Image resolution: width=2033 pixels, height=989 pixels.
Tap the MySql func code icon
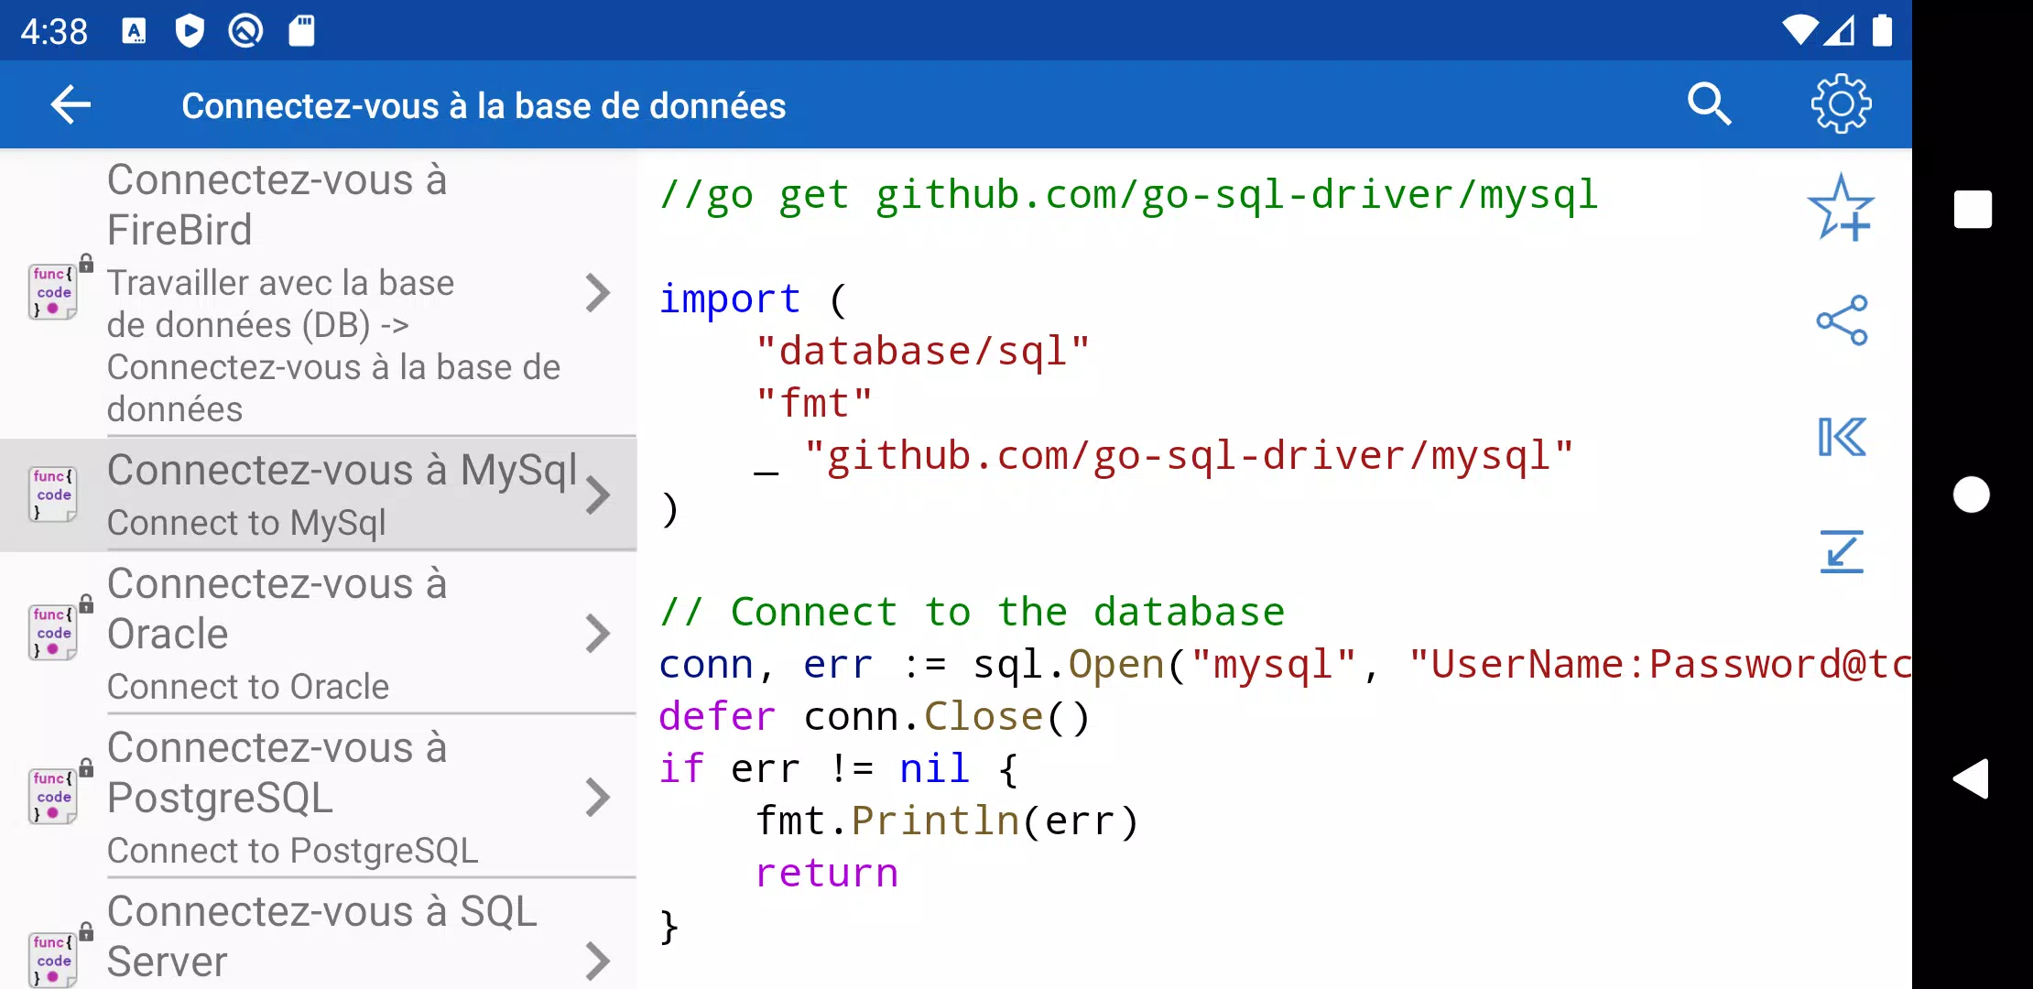pyautogui.click(x=53, y=494)
